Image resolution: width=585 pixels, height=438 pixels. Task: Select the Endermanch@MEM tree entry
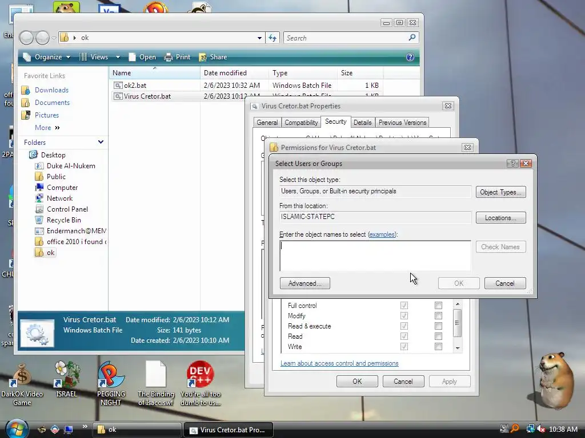coord(76,230)
